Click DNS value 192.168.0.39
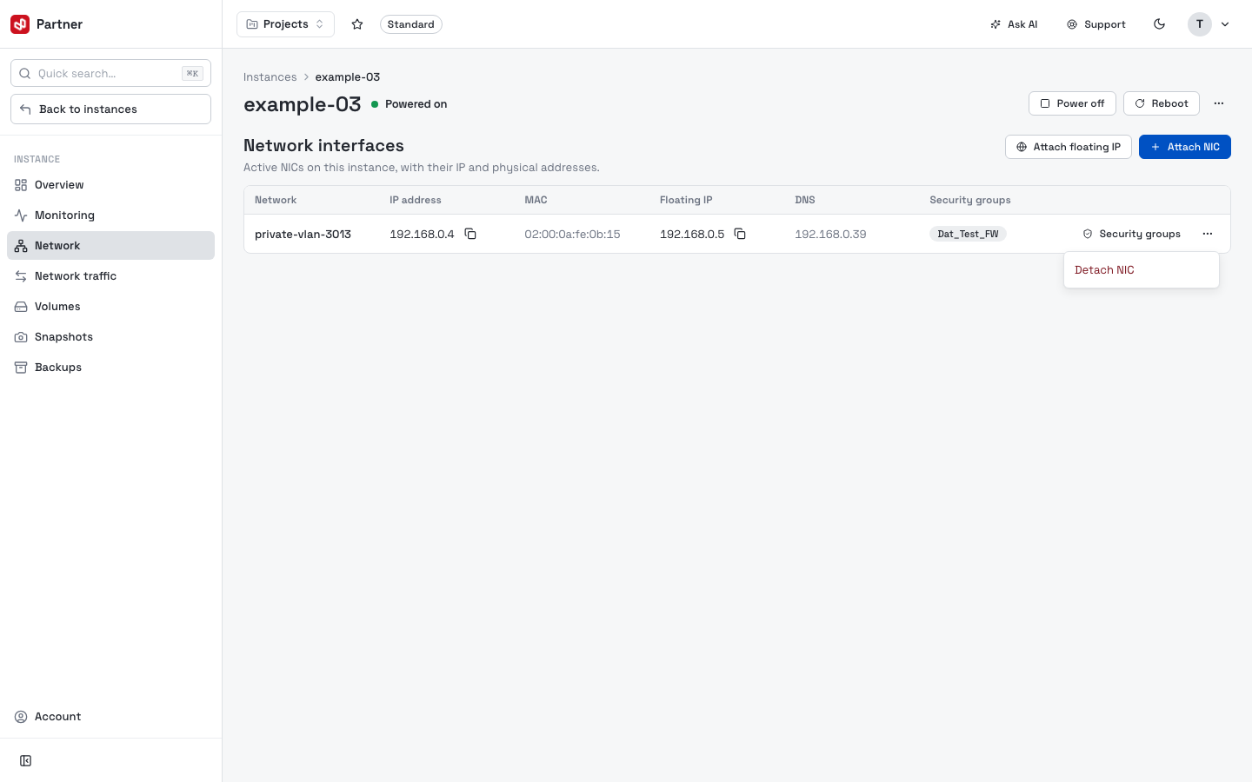The image size is (1252, 782). tap(830, 234)
